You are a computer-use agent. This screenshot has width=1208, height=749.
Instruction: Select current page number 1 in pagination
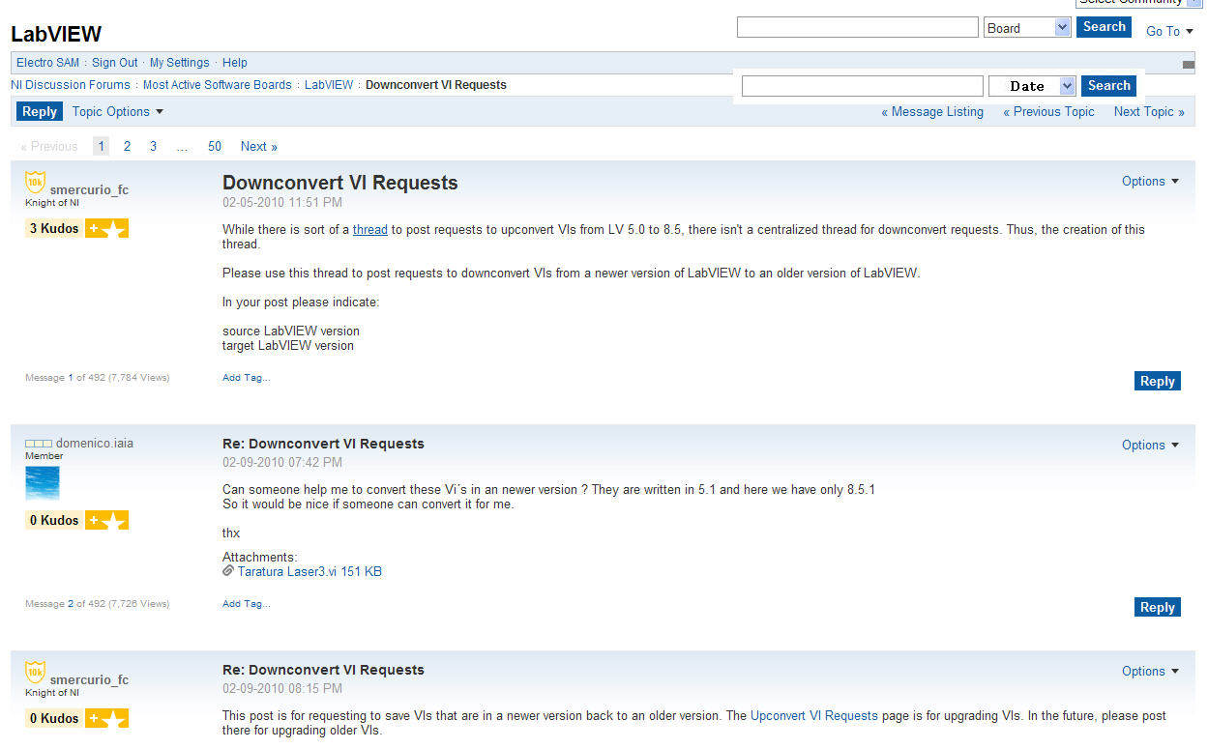(102, 146)
